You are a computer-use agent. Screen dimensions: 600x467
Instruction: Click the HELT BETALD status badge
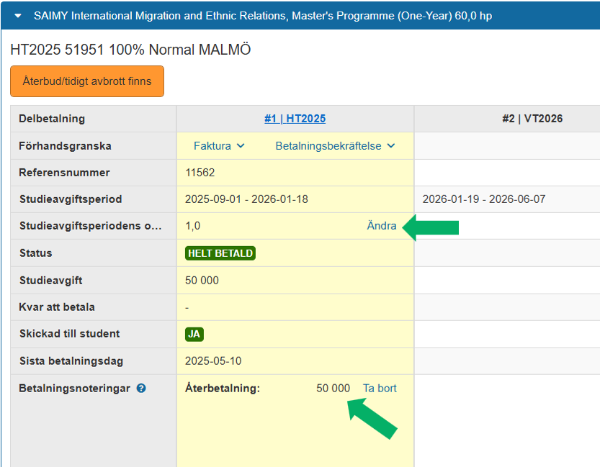click(220, 253)
